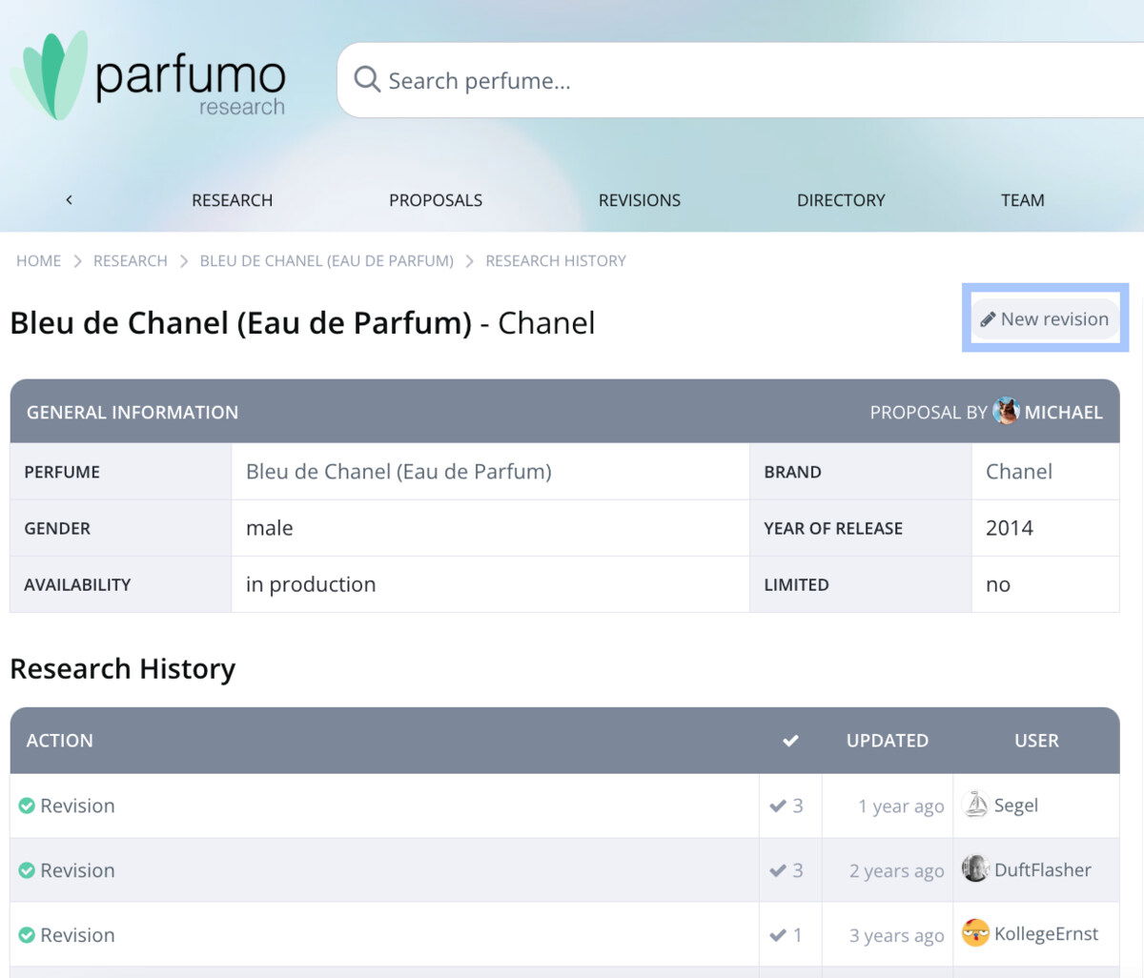Click Segel's sailboat avatar
Screen dimensions: 1144x978
(976, 805)
